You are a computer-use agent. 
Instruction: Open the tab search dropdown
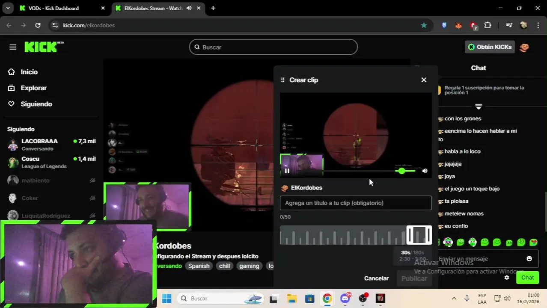(8, 8)
